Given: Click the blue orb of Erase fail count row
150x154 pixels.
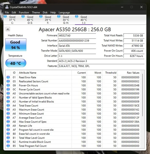Looking at the screenshot, I should (8, 134).
